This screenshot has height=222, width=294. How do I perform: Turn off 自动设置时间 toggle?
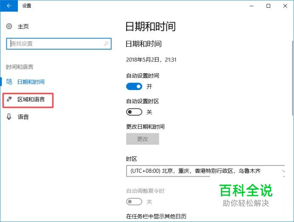[x=134, y=86]
